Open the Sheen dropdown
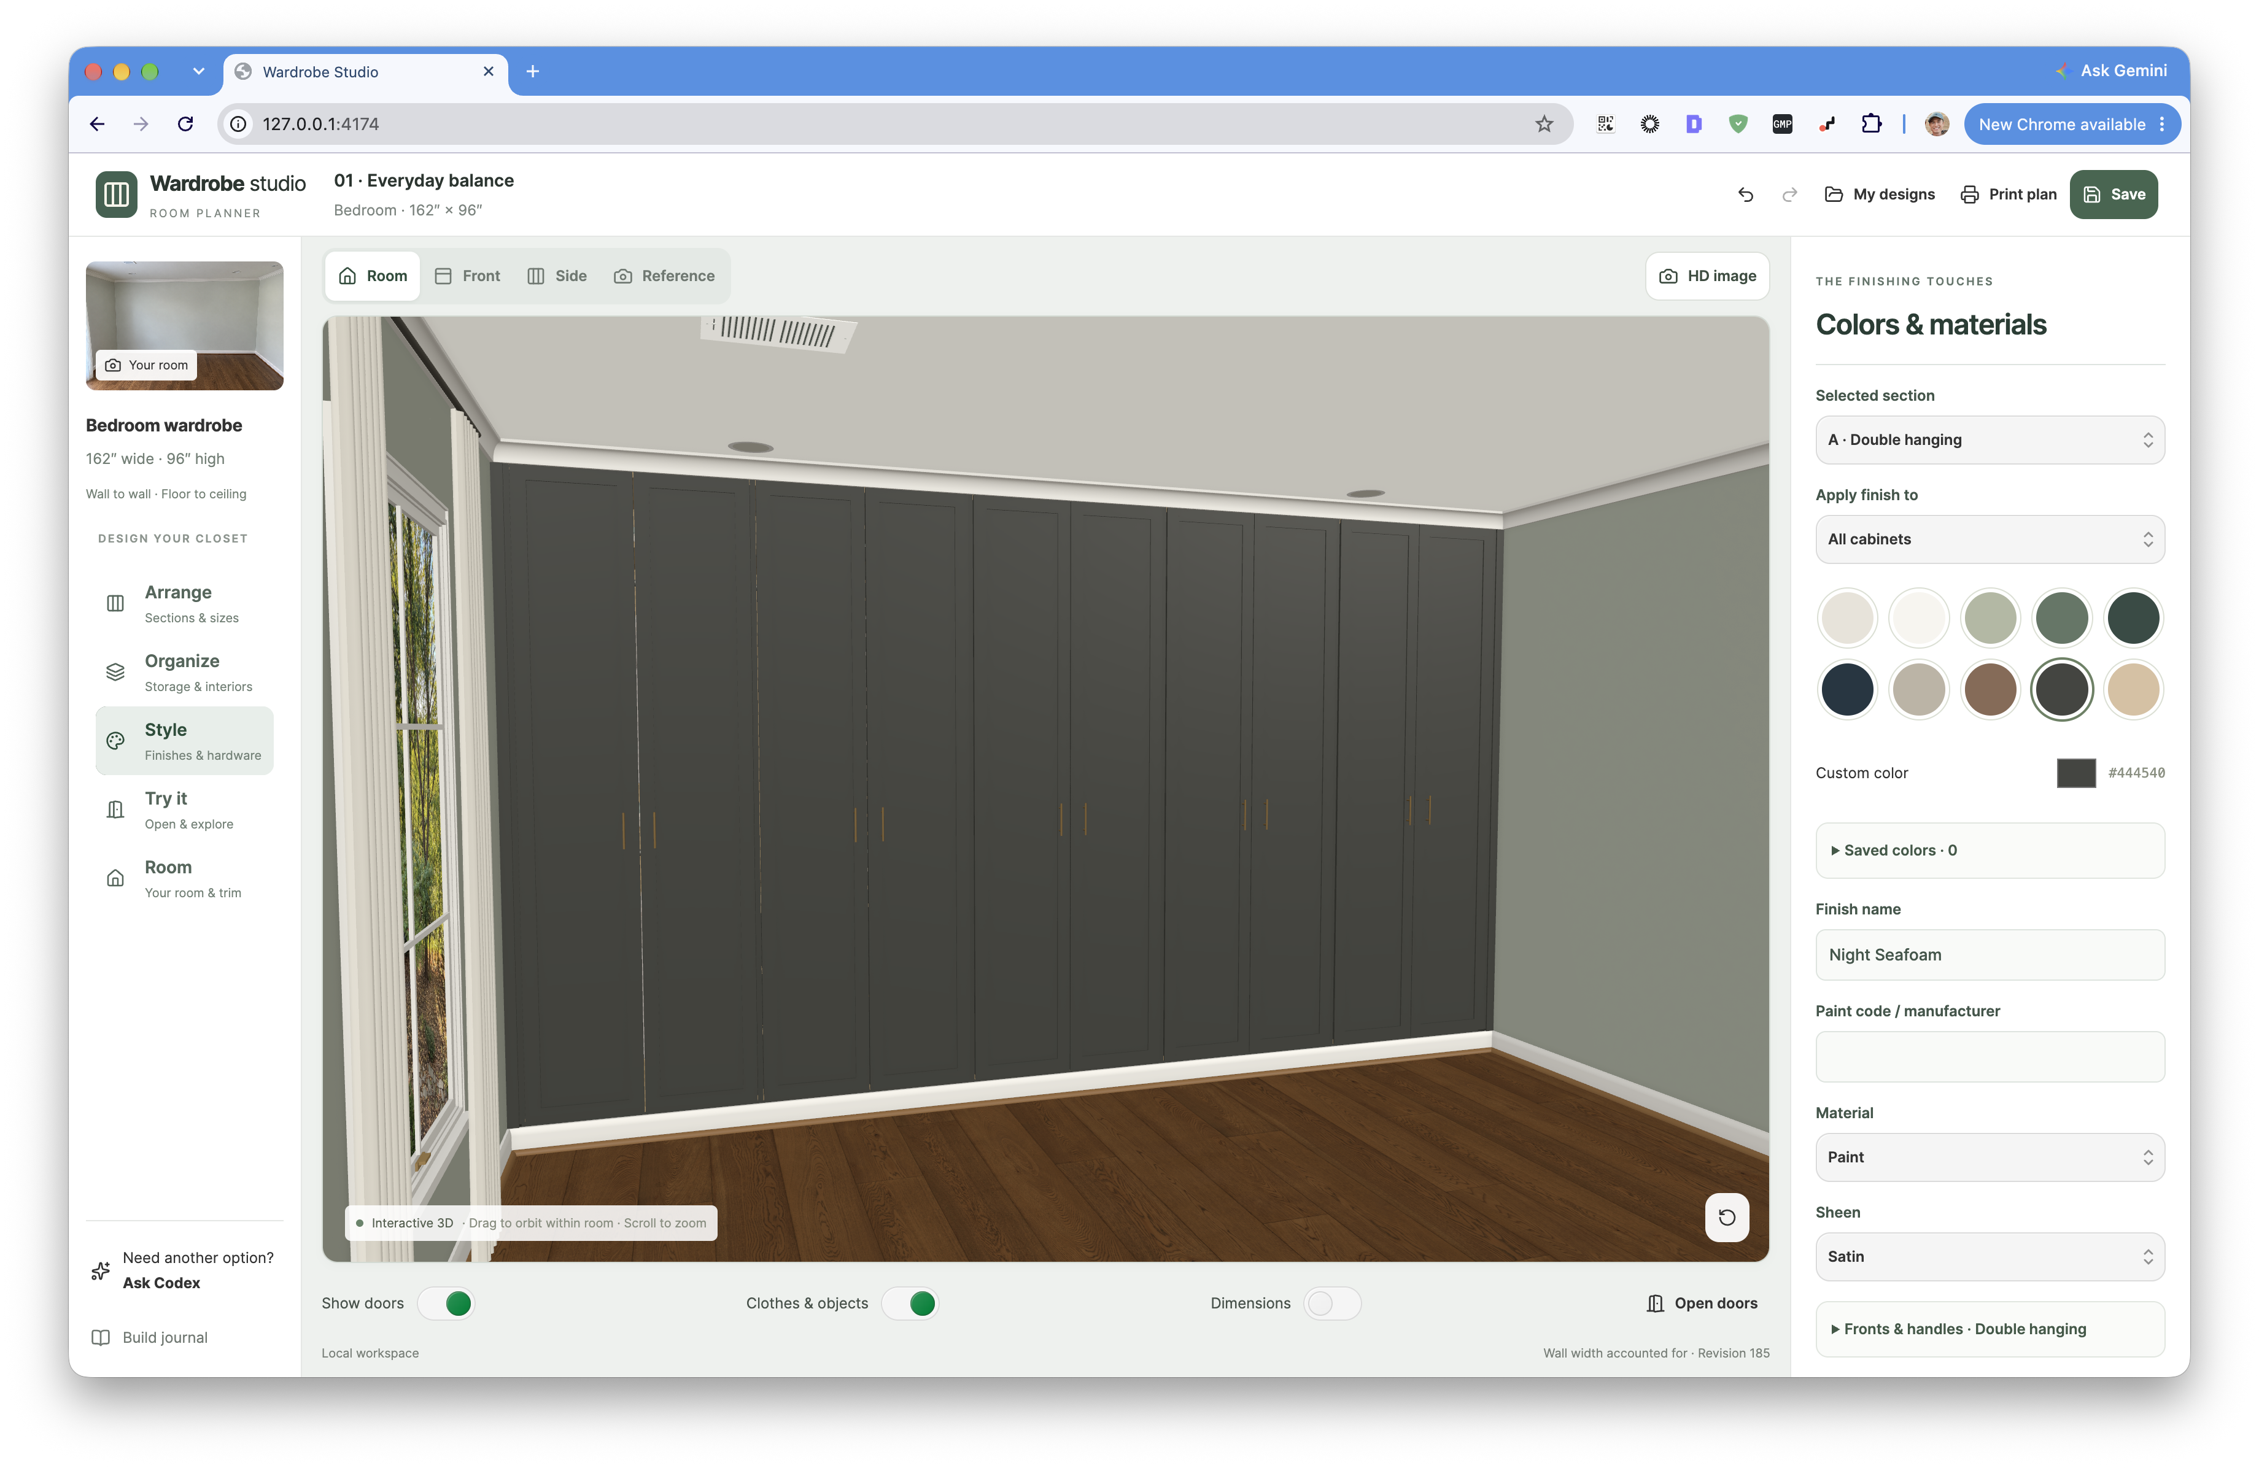Viewport: 2259px width, 1468px height. [x=1990, y=1257]
